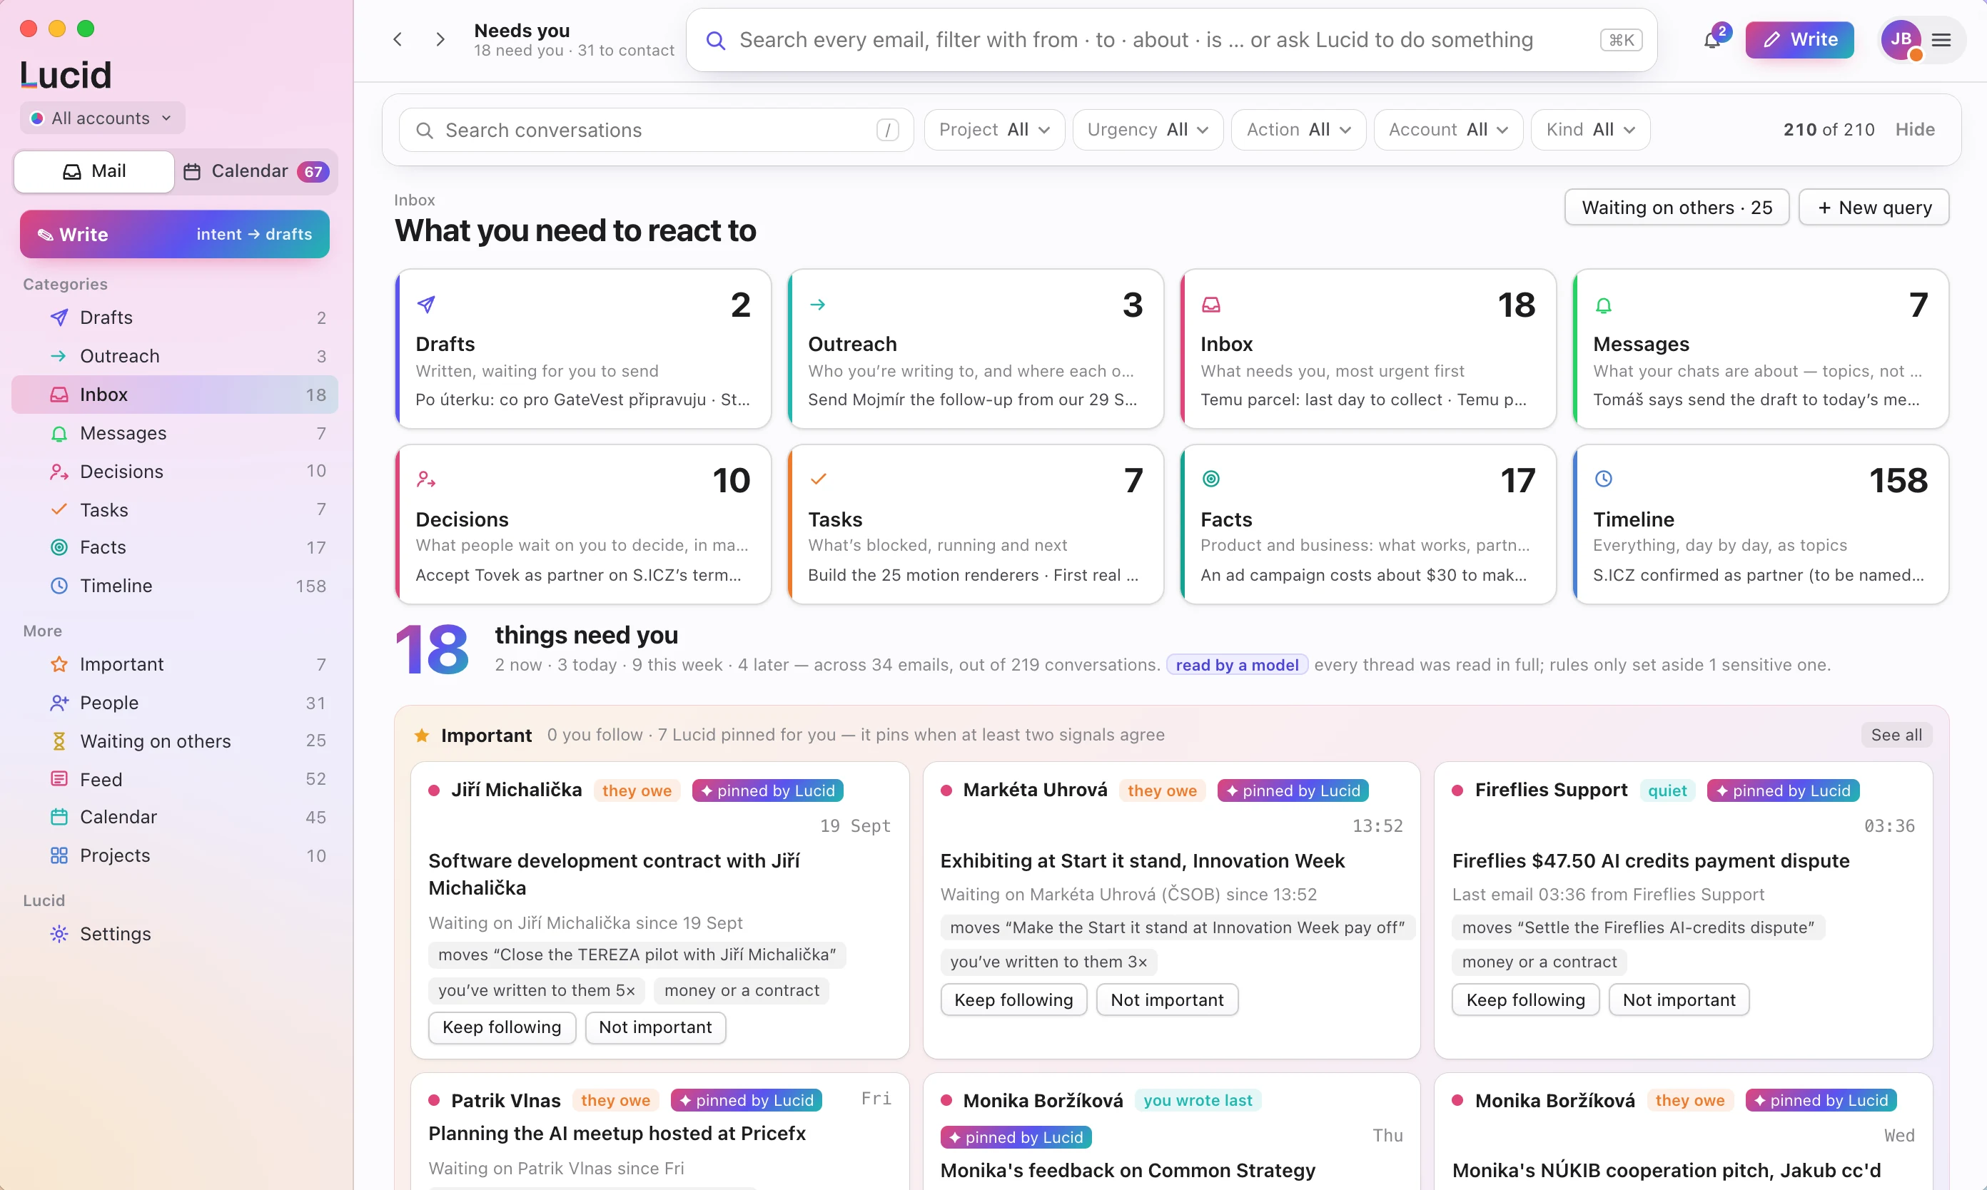Click the Timeline clock icon in sidebar
Screen dimensions: 1987x1190
(x=59, y=586)
